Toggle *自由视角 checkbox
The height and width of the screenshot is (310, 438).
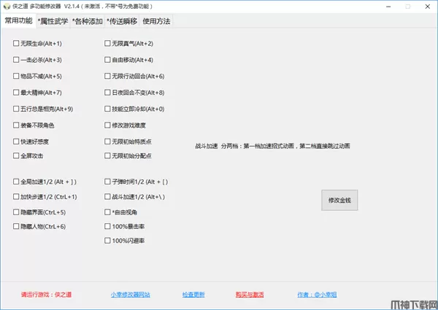pos(107,212)
